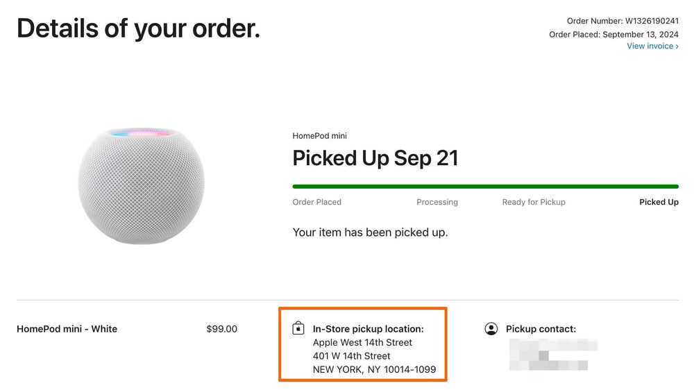Click the Apple shopping bag pickup icon

[x=298, y=328]
